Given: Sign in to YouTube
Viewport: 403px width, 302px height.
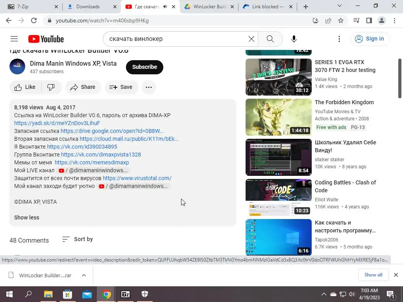Looking at the screenshot, I should coord(370,39).
